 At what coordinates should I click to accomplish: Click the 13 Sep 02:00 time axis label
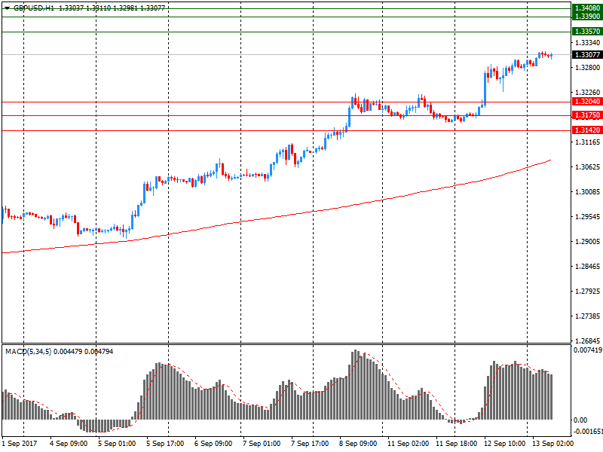tap(552, 444)
